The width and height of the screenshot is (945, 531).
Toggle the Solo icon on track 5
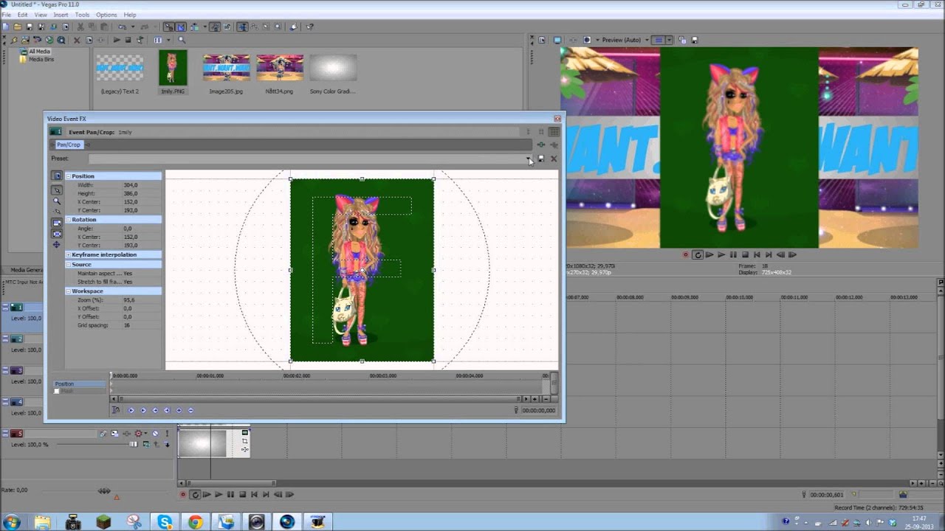tap(168, 434)
